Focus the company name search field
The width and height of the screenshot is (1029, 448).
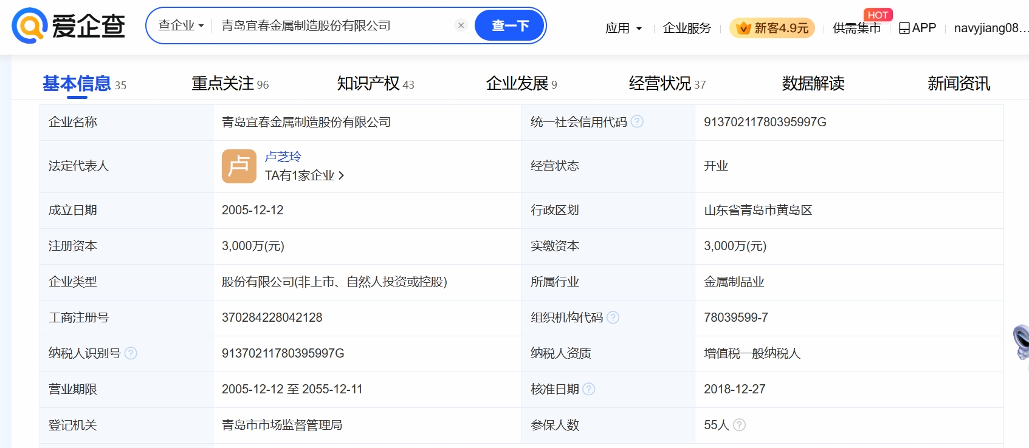coord(334,25)
